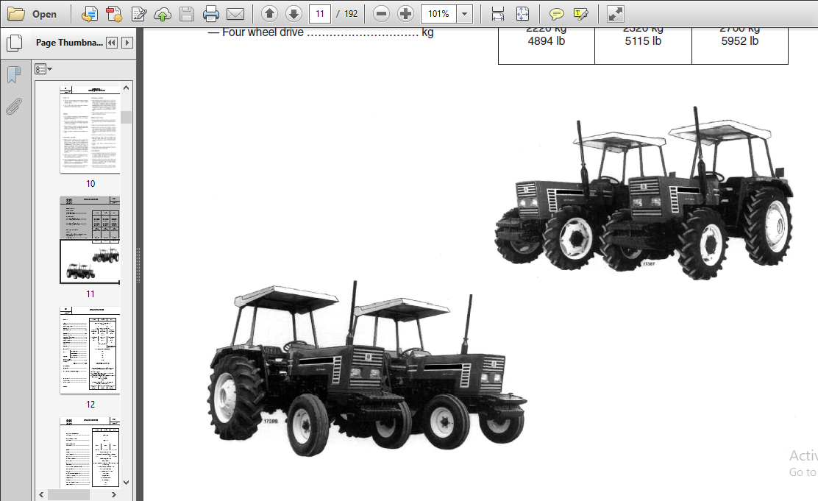
Task: Click the Save floppy disk icon
Action: (187, 14)
